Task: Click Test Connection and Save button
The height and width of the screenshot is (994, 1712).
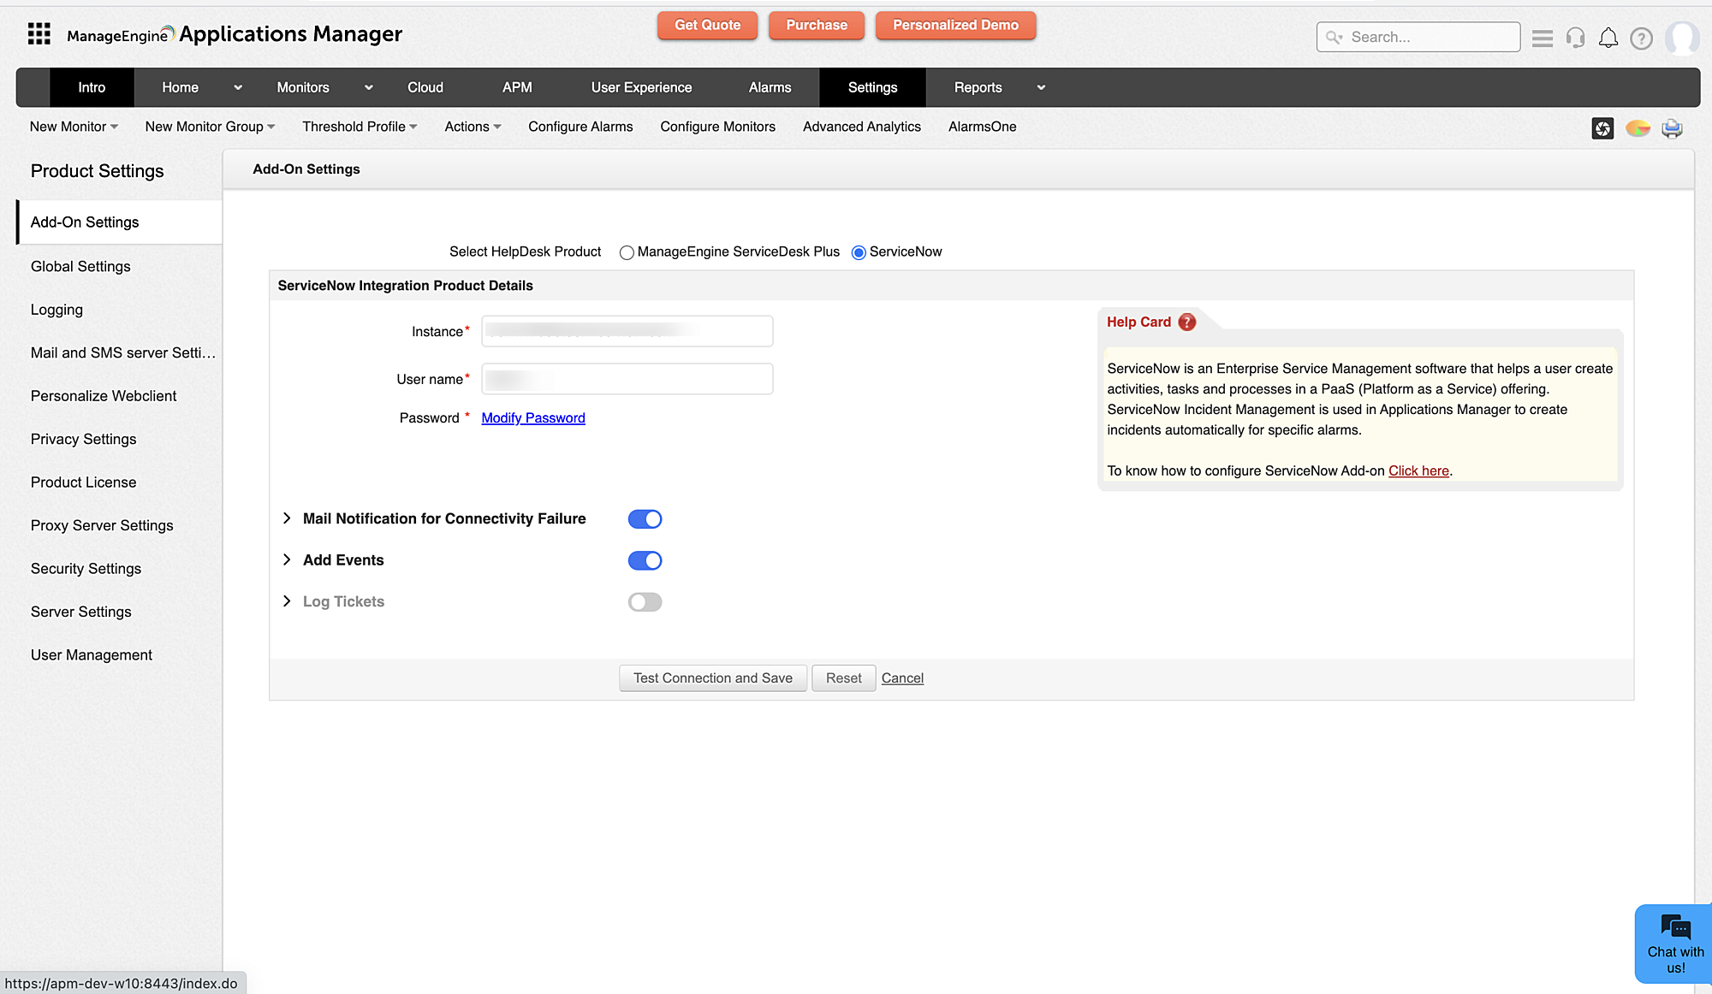Action: pyautogui.click(x=712, y=678)
